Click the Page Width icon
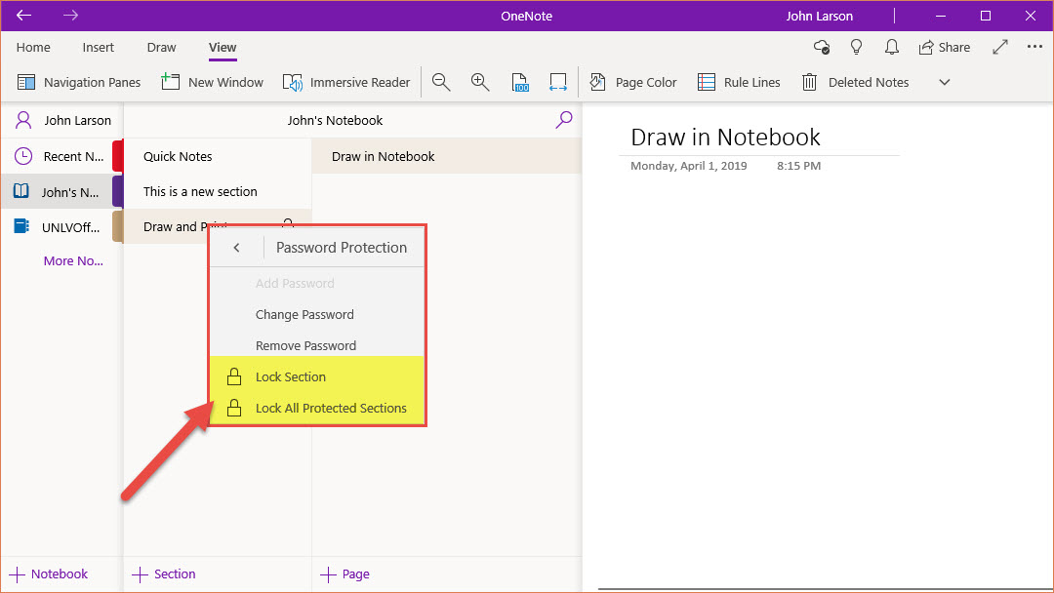Image resolution: width=1054 pixels, height=593 pixels. pos(557,83)
